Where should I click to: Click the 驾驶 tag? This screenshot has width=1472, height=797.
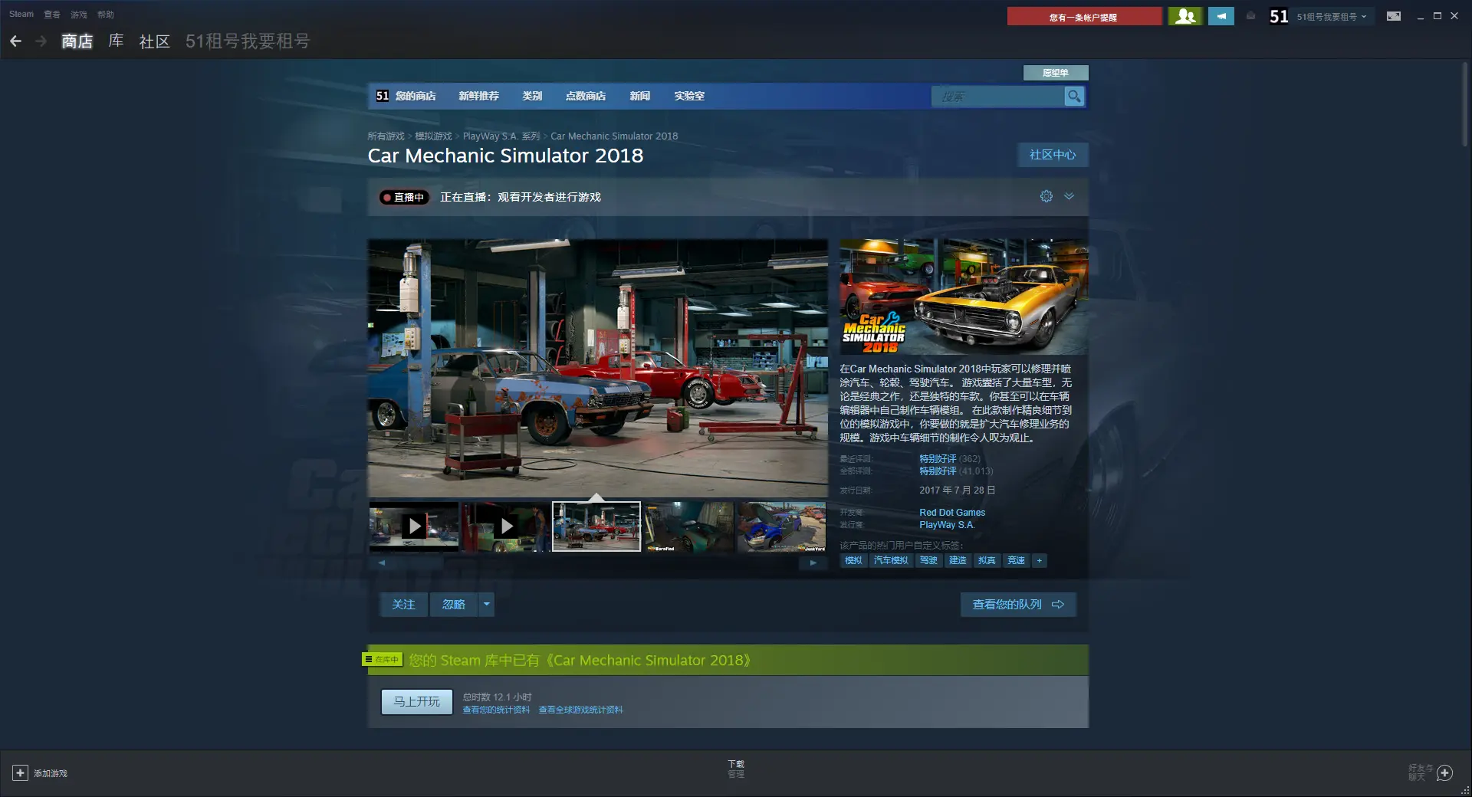928,561
